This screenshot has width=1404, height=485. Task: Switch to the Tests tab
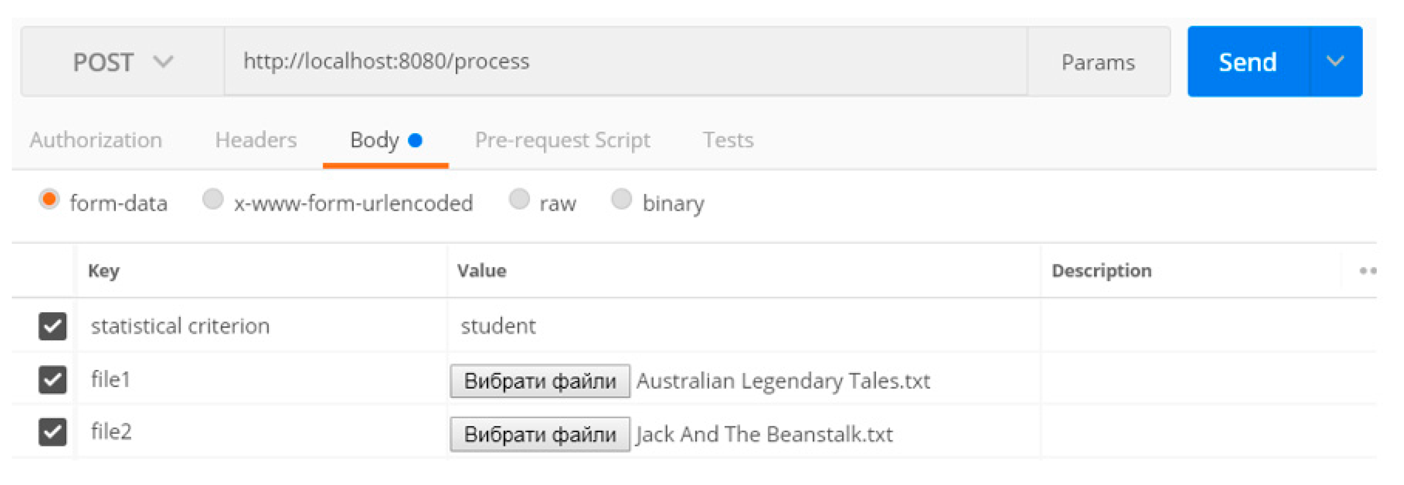(x=728, y=141)
